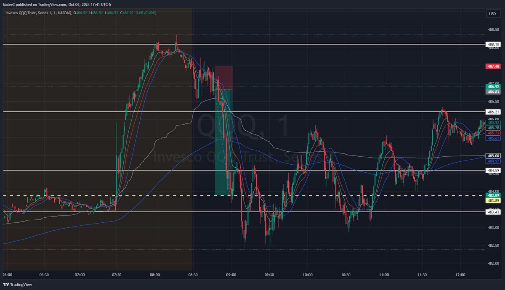Click the 12:00 time axis label
505x290 pixels.
(x=460, y=274)
